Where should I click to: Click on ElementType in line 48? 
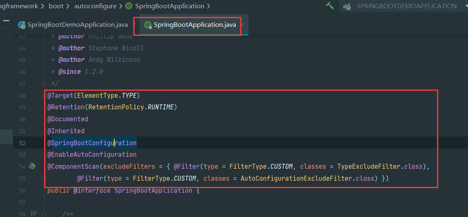click(97, 96)
